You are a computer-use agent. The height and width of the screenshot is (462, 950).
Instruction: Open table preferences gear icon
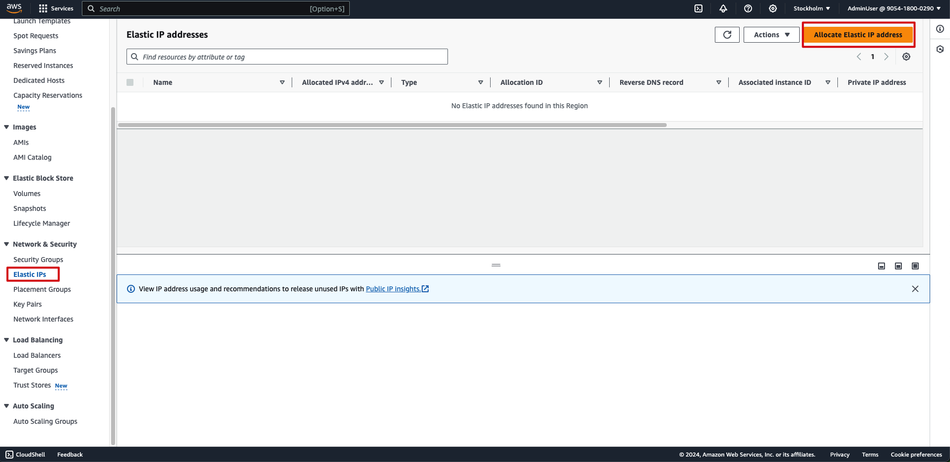[906, 57]
